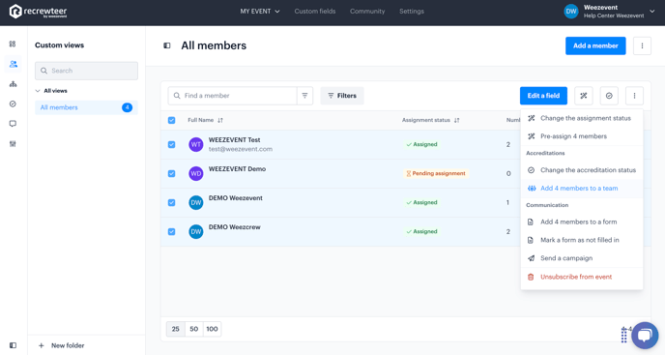The image size is (665, 355).
Task: Uncheck DEMO Weezcrew row checkbox
Action: tap(172, 231)
